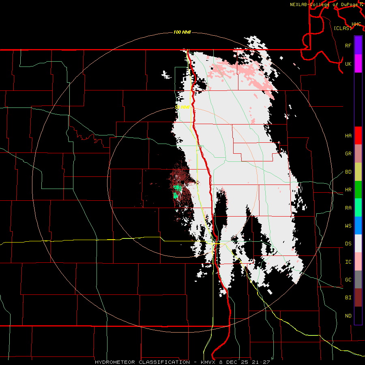Click the BD yellow legend swatch
Image resolution: width=365 pixels, height=365 pixels.
[x=358, y=172]
